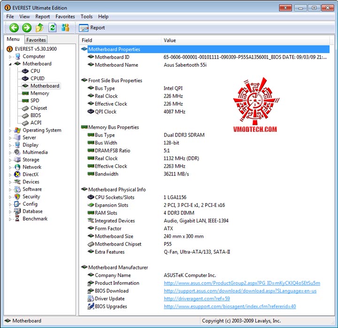The height and width of the screenshot is (328, 338).
Task: Open the View menu
Action: tap(24, 16)
